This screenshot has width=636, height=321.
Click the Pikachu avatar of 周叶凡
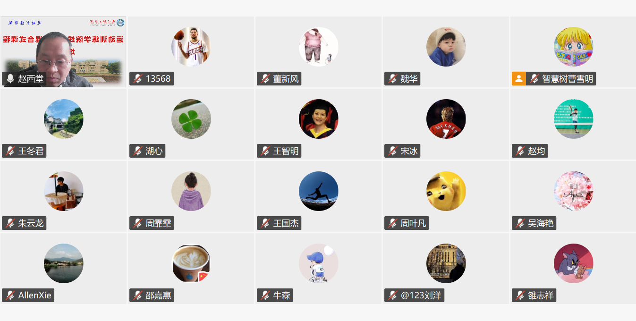[x=446, y=191]
